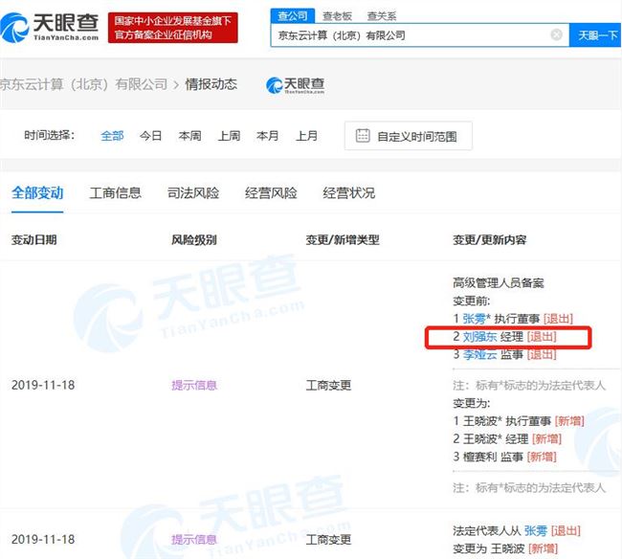Select the 全部变动 tab
622x559 pixels.
pos(37,192)
